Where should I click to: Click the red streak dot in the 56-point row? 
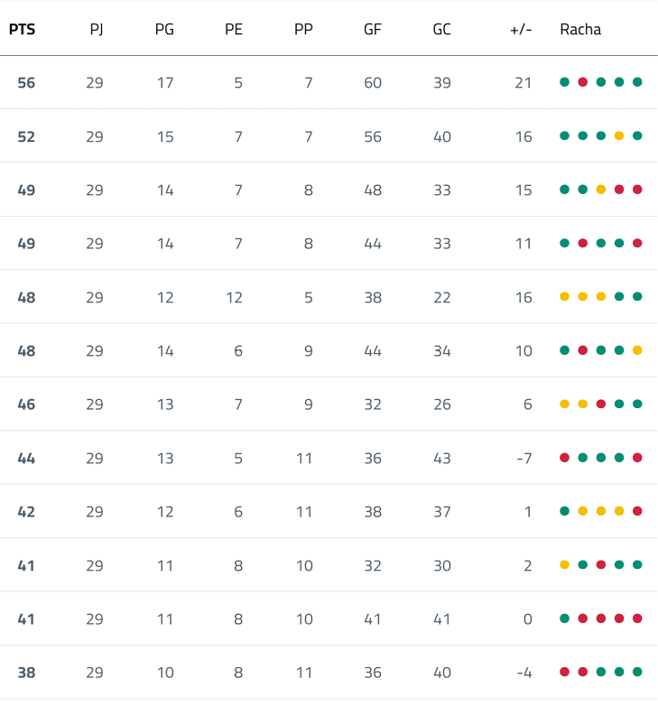[x=582, y=82]
